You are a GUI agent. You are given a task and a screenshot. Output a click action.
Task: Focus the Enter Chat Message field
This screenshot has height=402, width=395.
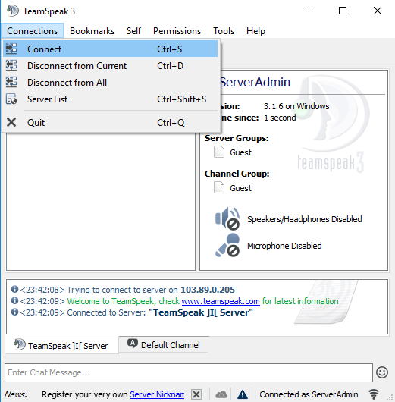pyautogui.click(x=189, y=372)
